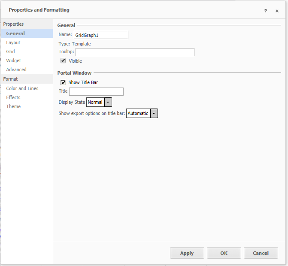Open the Display State dropdown
Image resolution: width=288 pixels, height=266 pixels.
[x=108, y=102]
